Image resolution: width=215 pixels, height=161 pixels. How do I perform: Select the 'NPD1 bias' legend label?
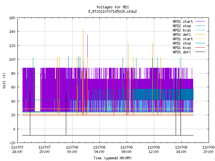point(182,48)
